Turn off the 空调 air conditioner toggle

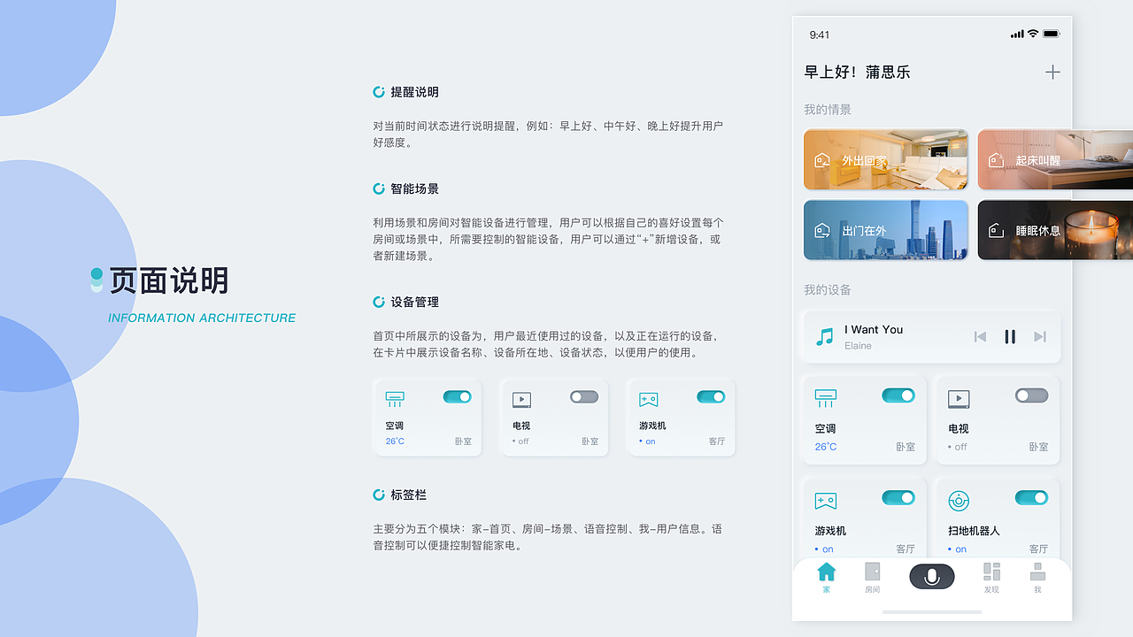coord(898,395)
